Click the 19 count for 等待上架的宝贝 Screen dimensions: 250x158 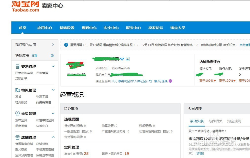click(x=127, y=154)
